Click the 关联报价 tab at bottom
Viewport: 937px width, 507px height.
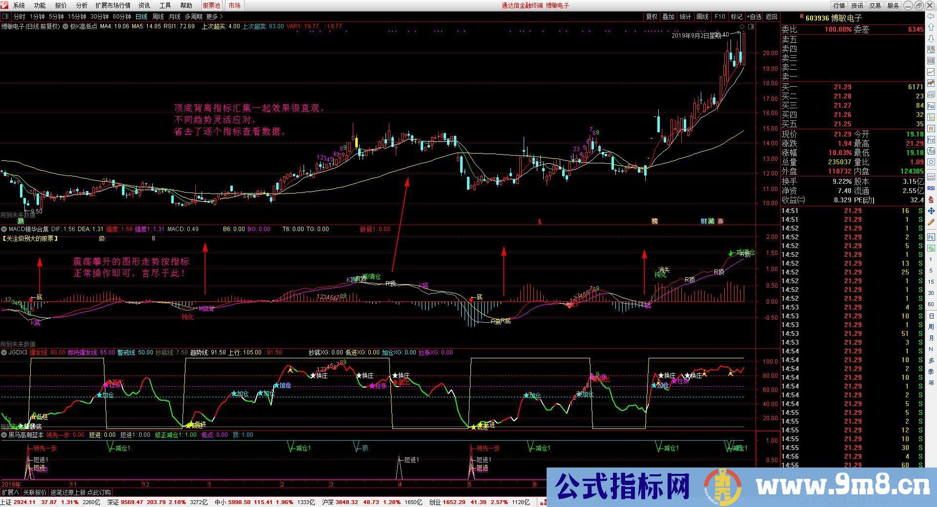(35, 492)
